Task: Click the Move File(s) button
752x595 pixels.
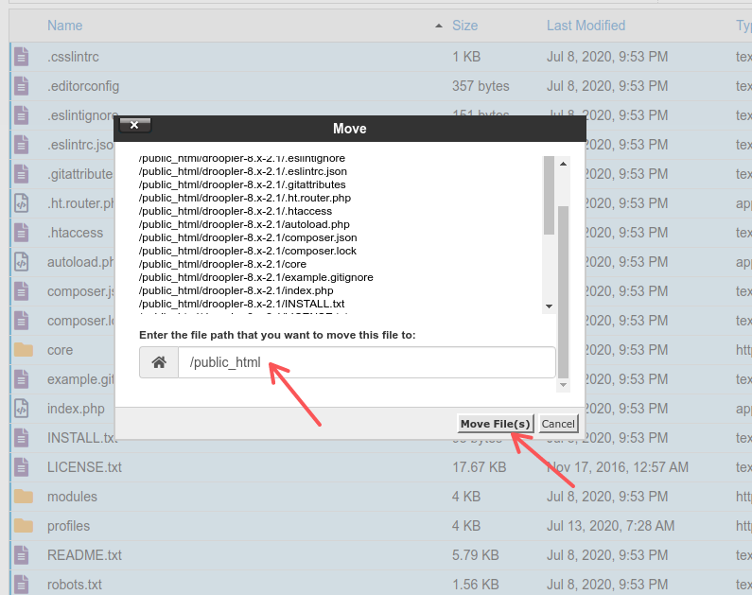Action: tap(495, 424)
